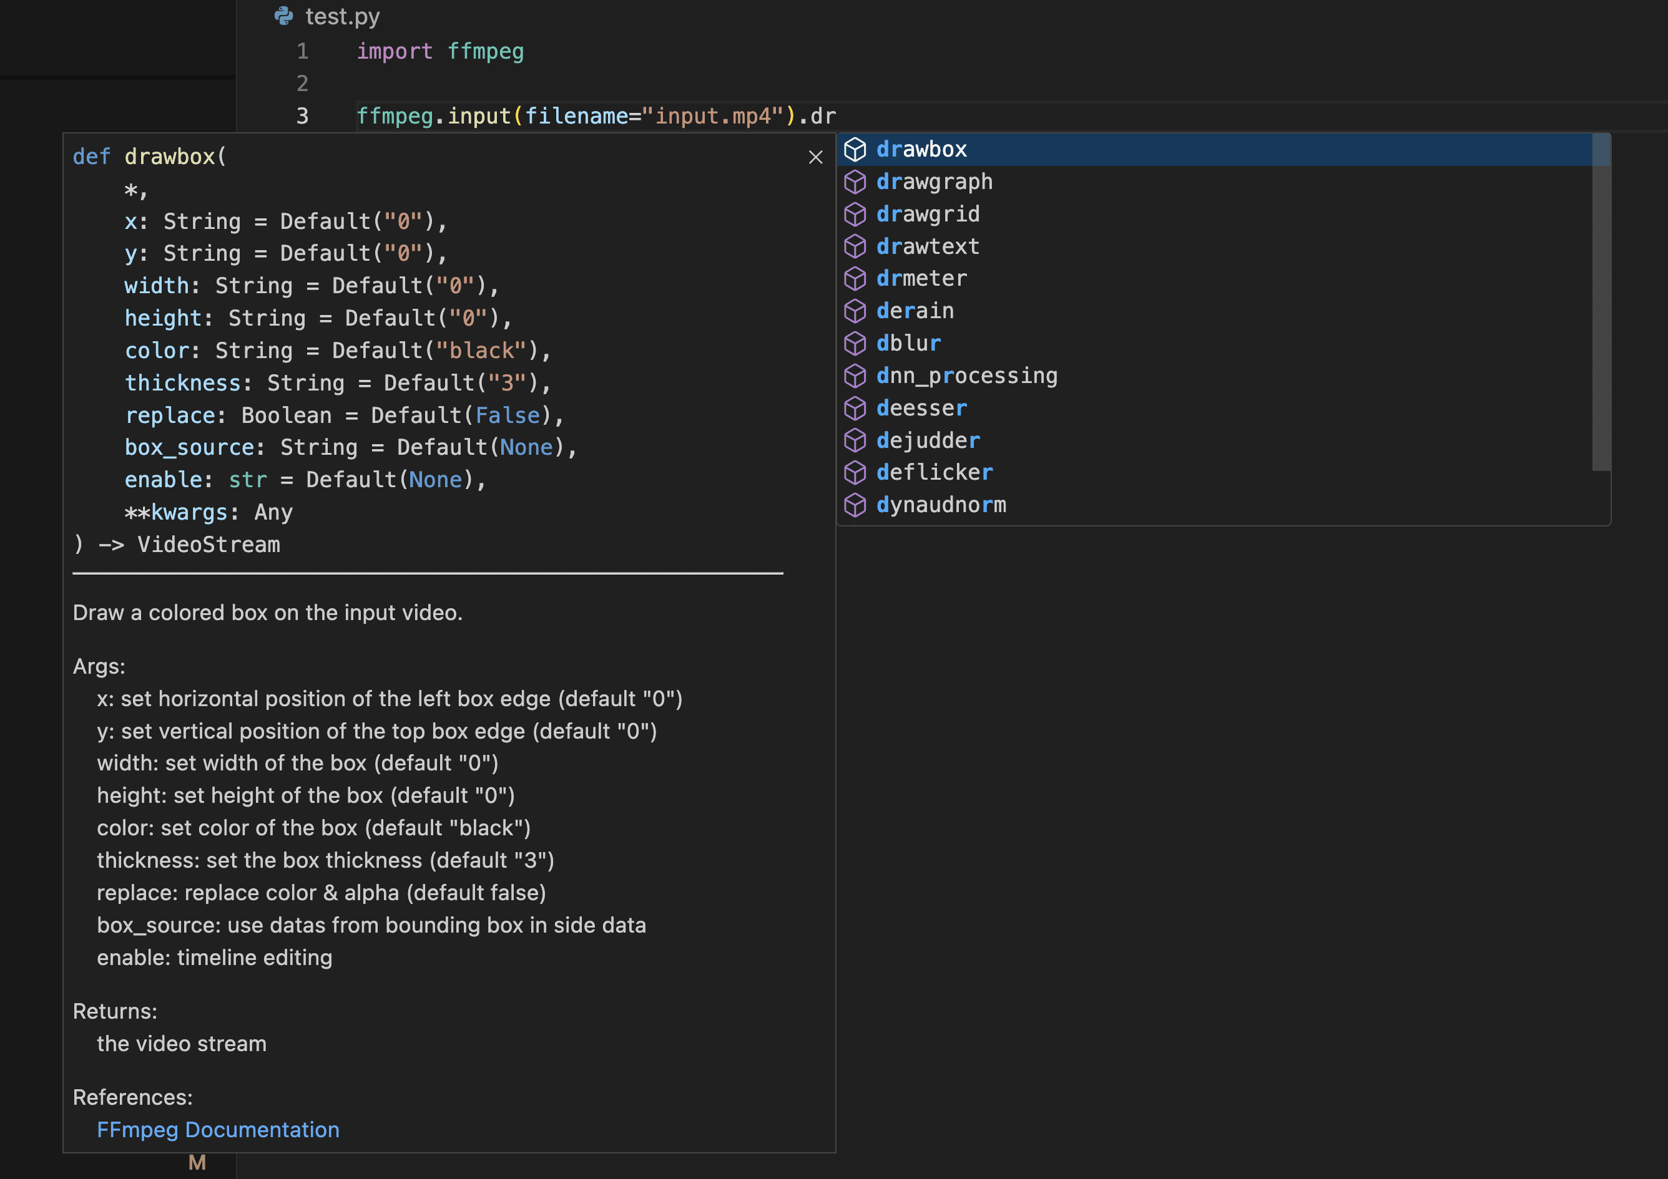Click the cube icon beside dynaudnorm
The image size is (1668, 1179).
click(856, 505)
